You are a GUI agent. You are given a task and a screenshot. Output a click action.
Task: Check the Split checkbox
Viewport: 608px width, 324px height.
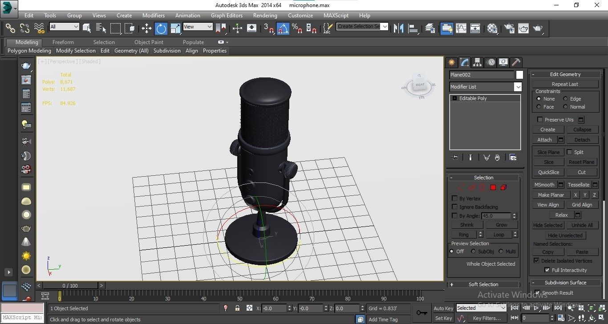(569, 152)
